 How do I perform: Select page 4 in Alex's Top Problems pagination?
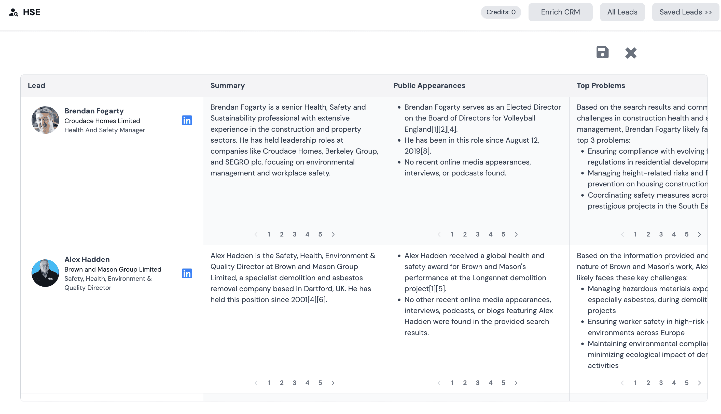674,383
